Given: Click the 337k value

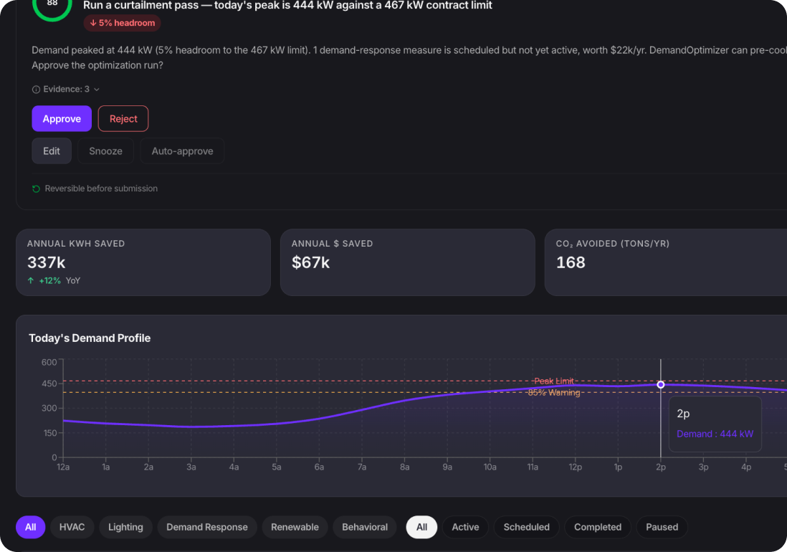Looking at the screenshot, I should (x=46, y=262).
